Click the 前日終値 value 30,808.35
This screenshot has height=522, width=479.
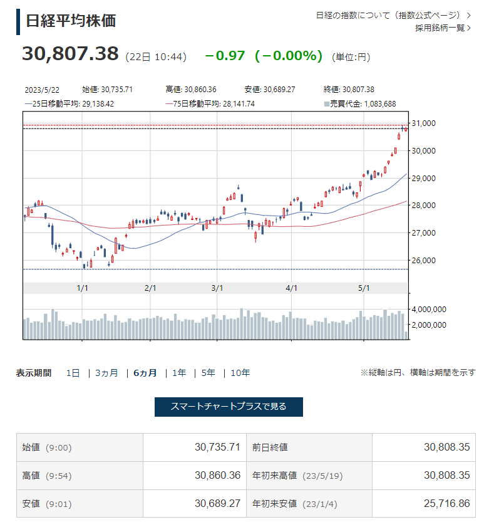[x=446, y=447]
